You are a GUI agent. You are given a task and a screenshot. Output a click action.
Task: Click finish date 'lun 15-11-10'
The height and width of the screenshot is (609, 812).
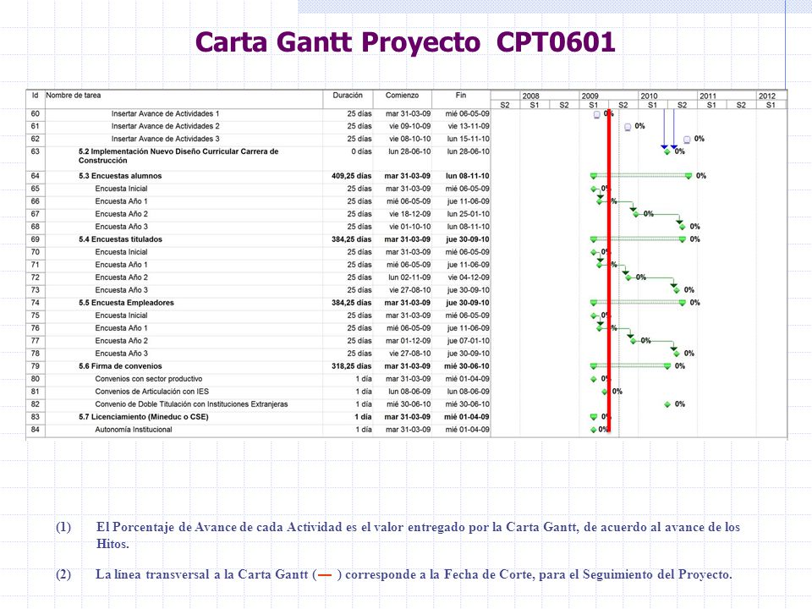[x=468, y=139]
